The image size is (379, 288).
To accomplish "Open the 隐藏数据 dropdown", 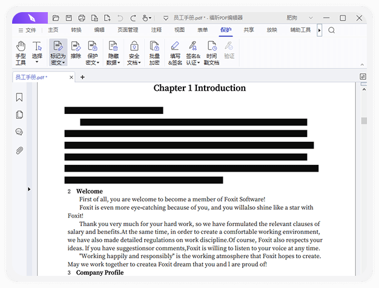I will click(113, 53).
